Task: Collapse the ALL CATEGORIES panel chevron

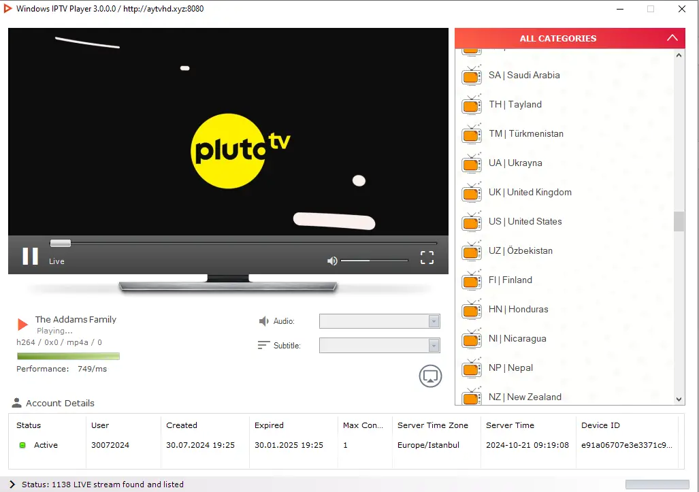Action: click(672, 38)
